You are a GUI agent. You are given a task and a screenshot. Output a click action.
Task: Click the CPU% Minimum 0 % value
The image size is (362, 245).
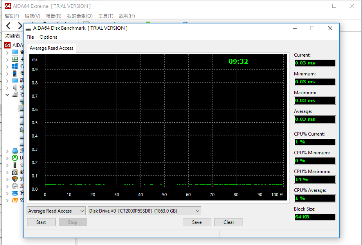point(315,161)
